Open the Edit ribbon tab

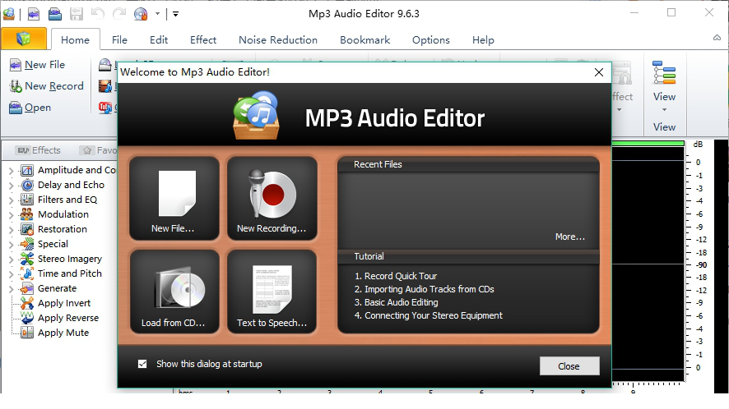[159, 40]
